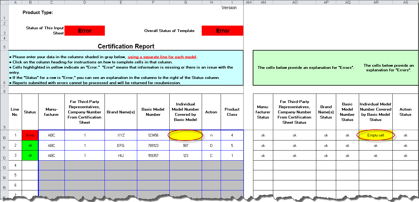Click the Product Class column heading
The image size is (419, 202).
point(232,112)
